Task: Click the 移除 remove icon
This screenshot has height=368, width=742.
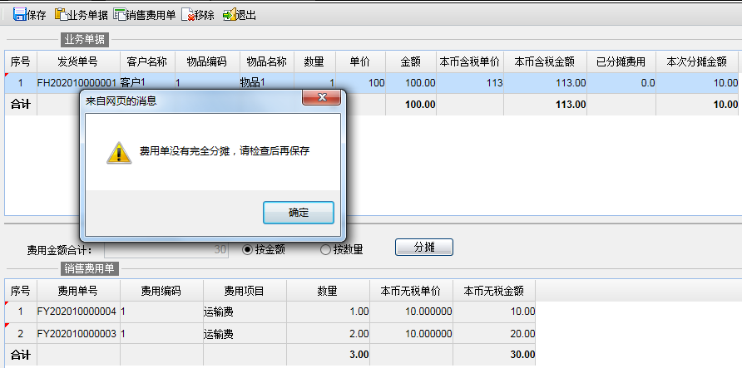Action: (188, 15)
